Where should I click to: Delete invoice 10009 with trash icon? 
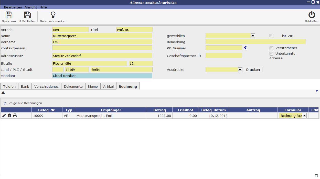tap(9, 116)
